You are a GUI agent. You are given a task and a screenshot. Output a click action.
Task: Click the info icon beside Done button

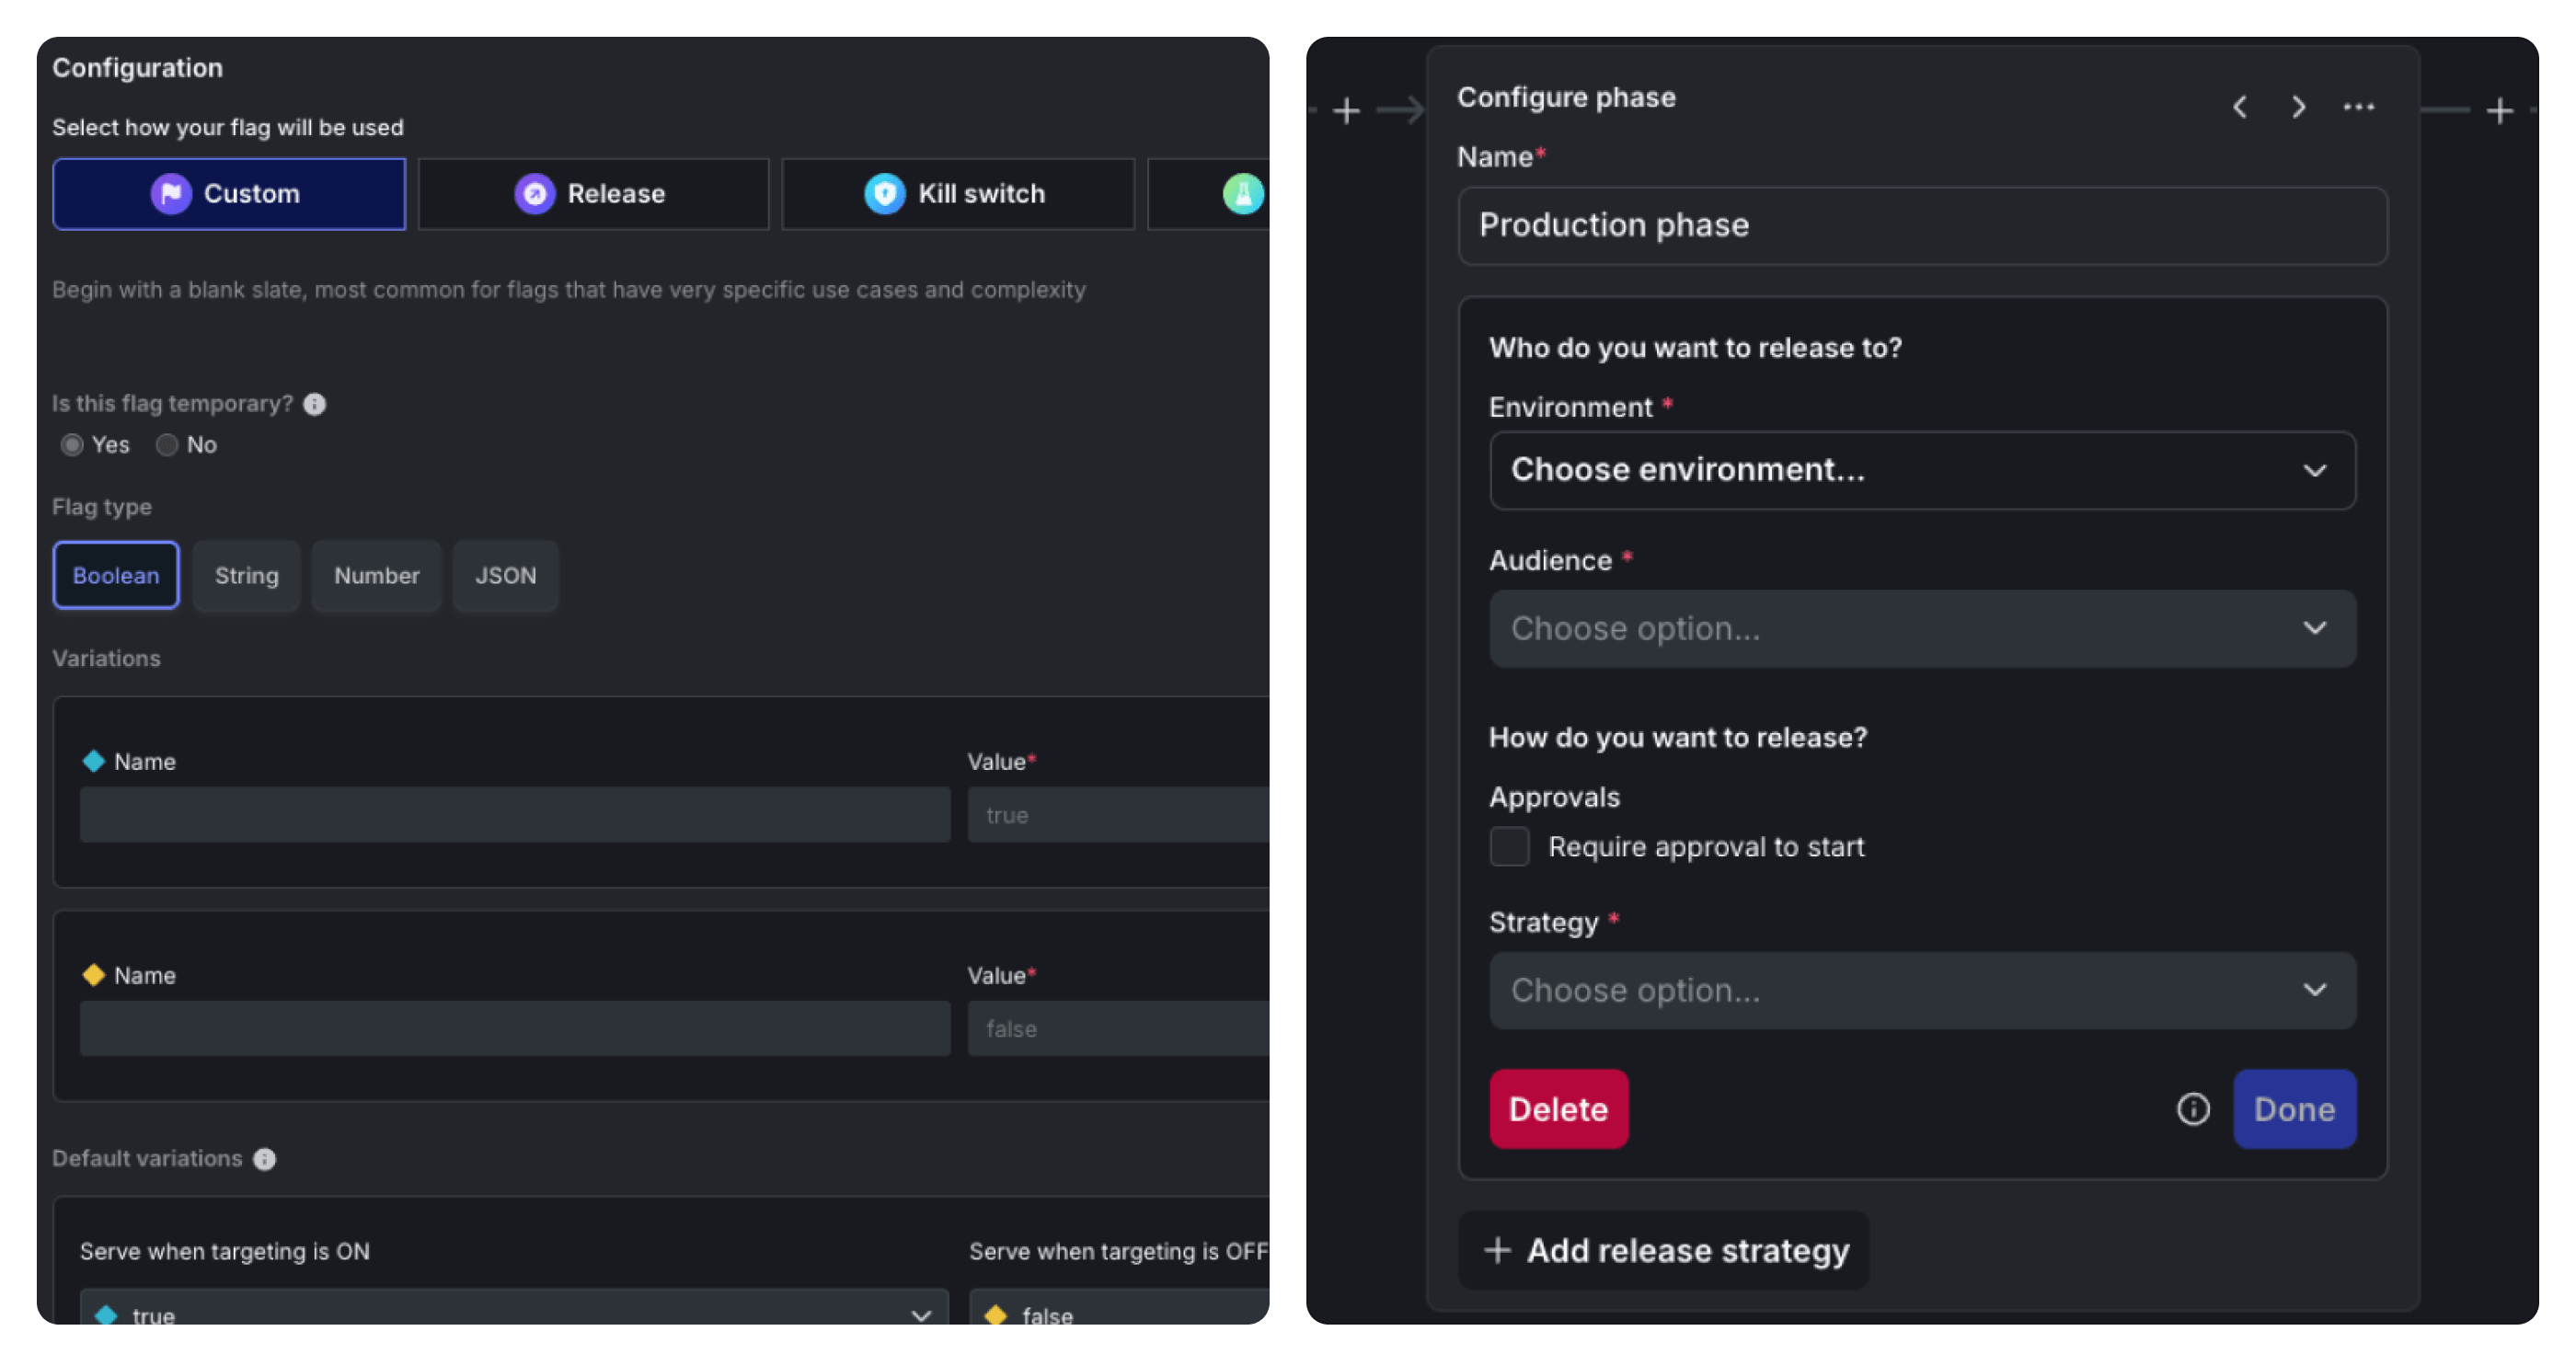[x=2193, y=1109]
